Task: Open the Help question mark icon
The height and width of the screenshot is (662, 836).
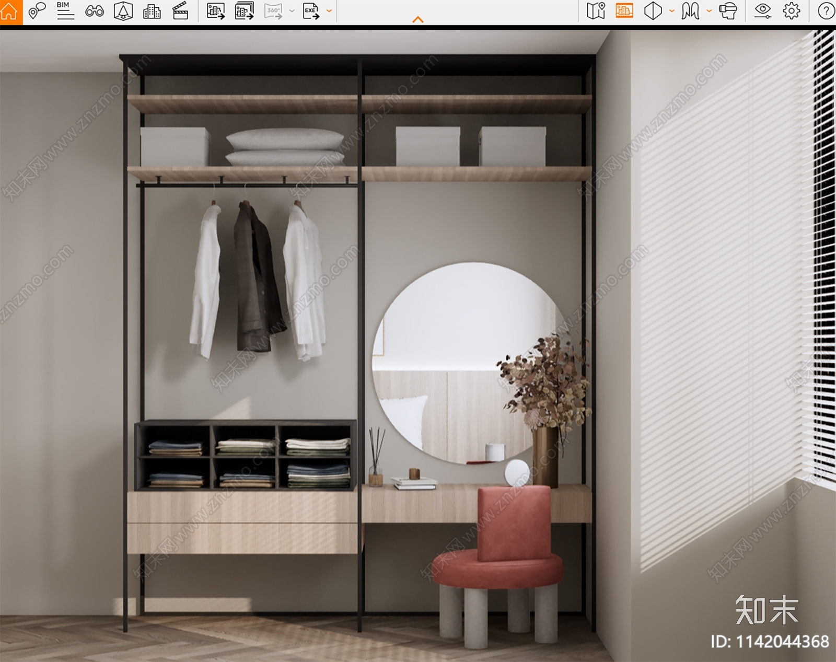Action: pyautogui.click(x=826, y=11)
